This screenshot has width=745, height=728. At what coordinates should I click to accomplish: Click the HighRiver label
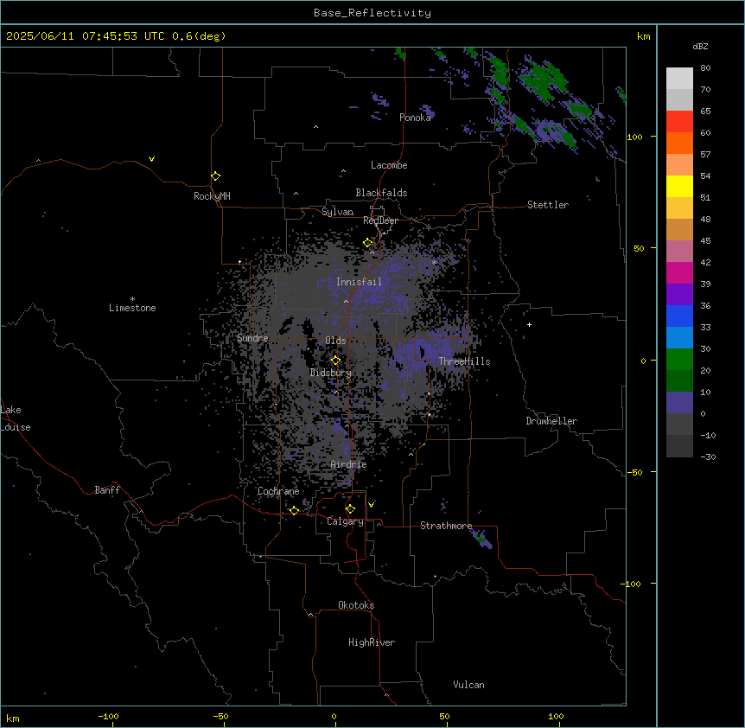(372, 642)
